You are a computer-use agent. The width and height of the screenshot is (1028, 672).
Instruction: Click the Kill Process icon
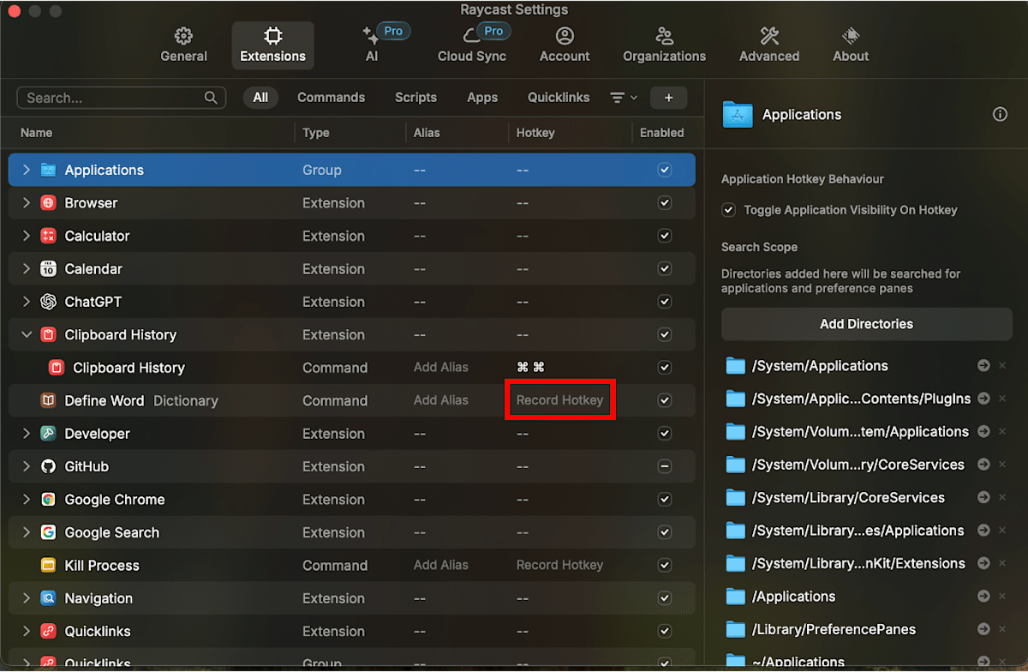coord(48,566)
